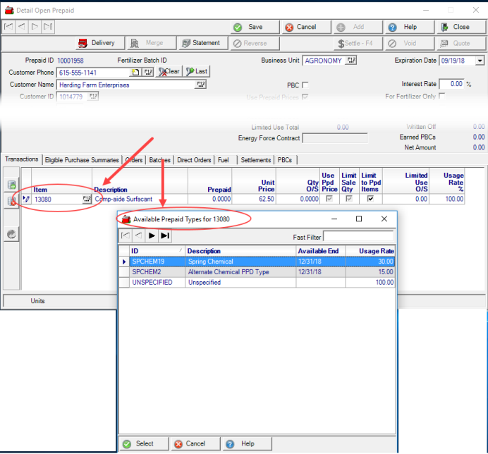Image resolution: width=488 pixels, height=454 pixels.
Task: Check the For Fertilizer Only box
Action: point(442,97)
